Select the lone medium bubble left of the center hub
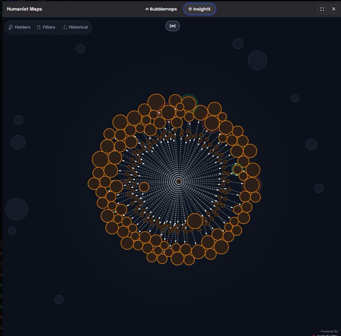Screen dimensions: 341x336 tap(144, 187)
